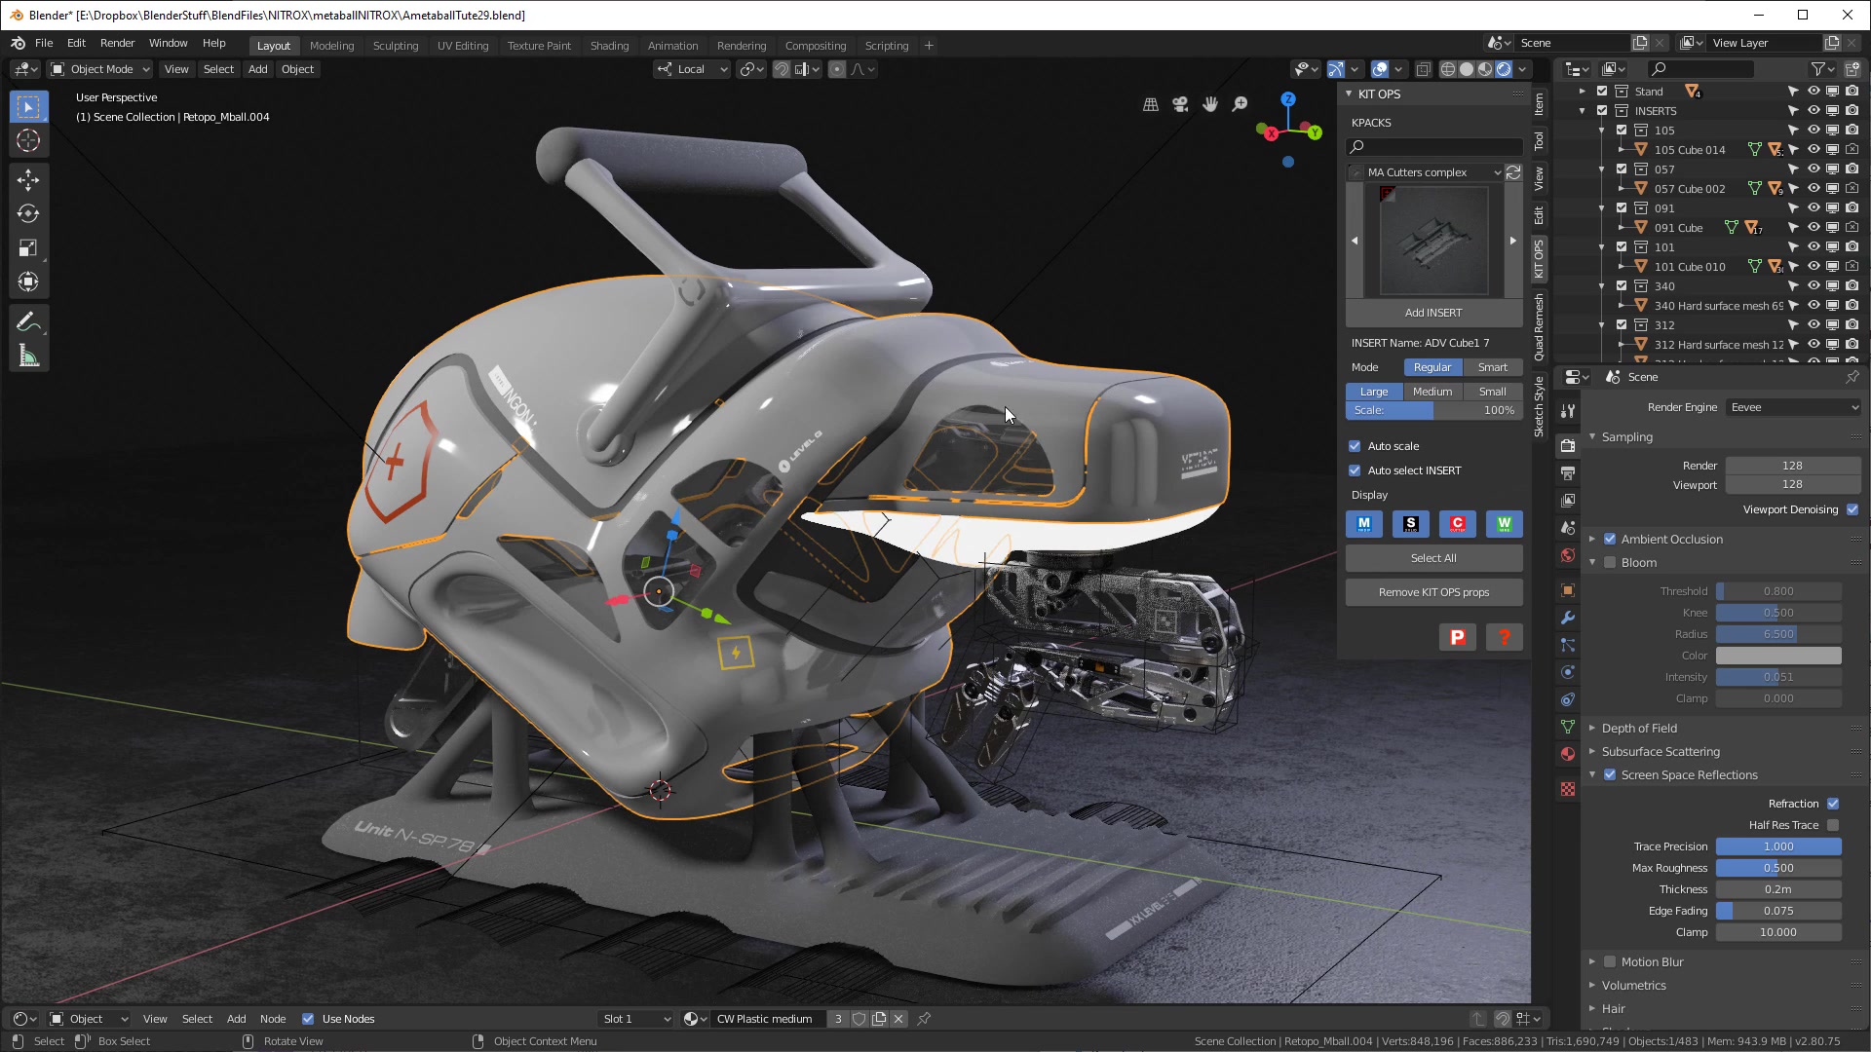1871x1052 pixels.
Task: Open the Render menu
Action: click(117, 43)
